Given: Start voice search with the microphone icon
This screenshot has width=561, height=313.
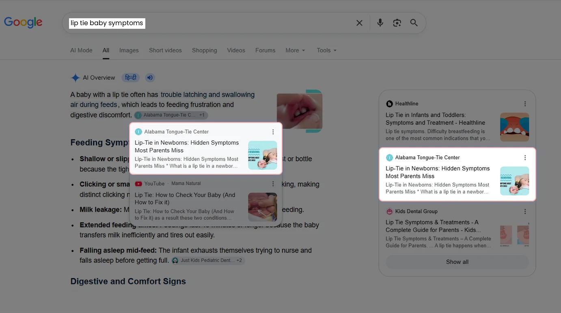Looking at the screenshot, I should pyautogui.click(x=380, y=23).
